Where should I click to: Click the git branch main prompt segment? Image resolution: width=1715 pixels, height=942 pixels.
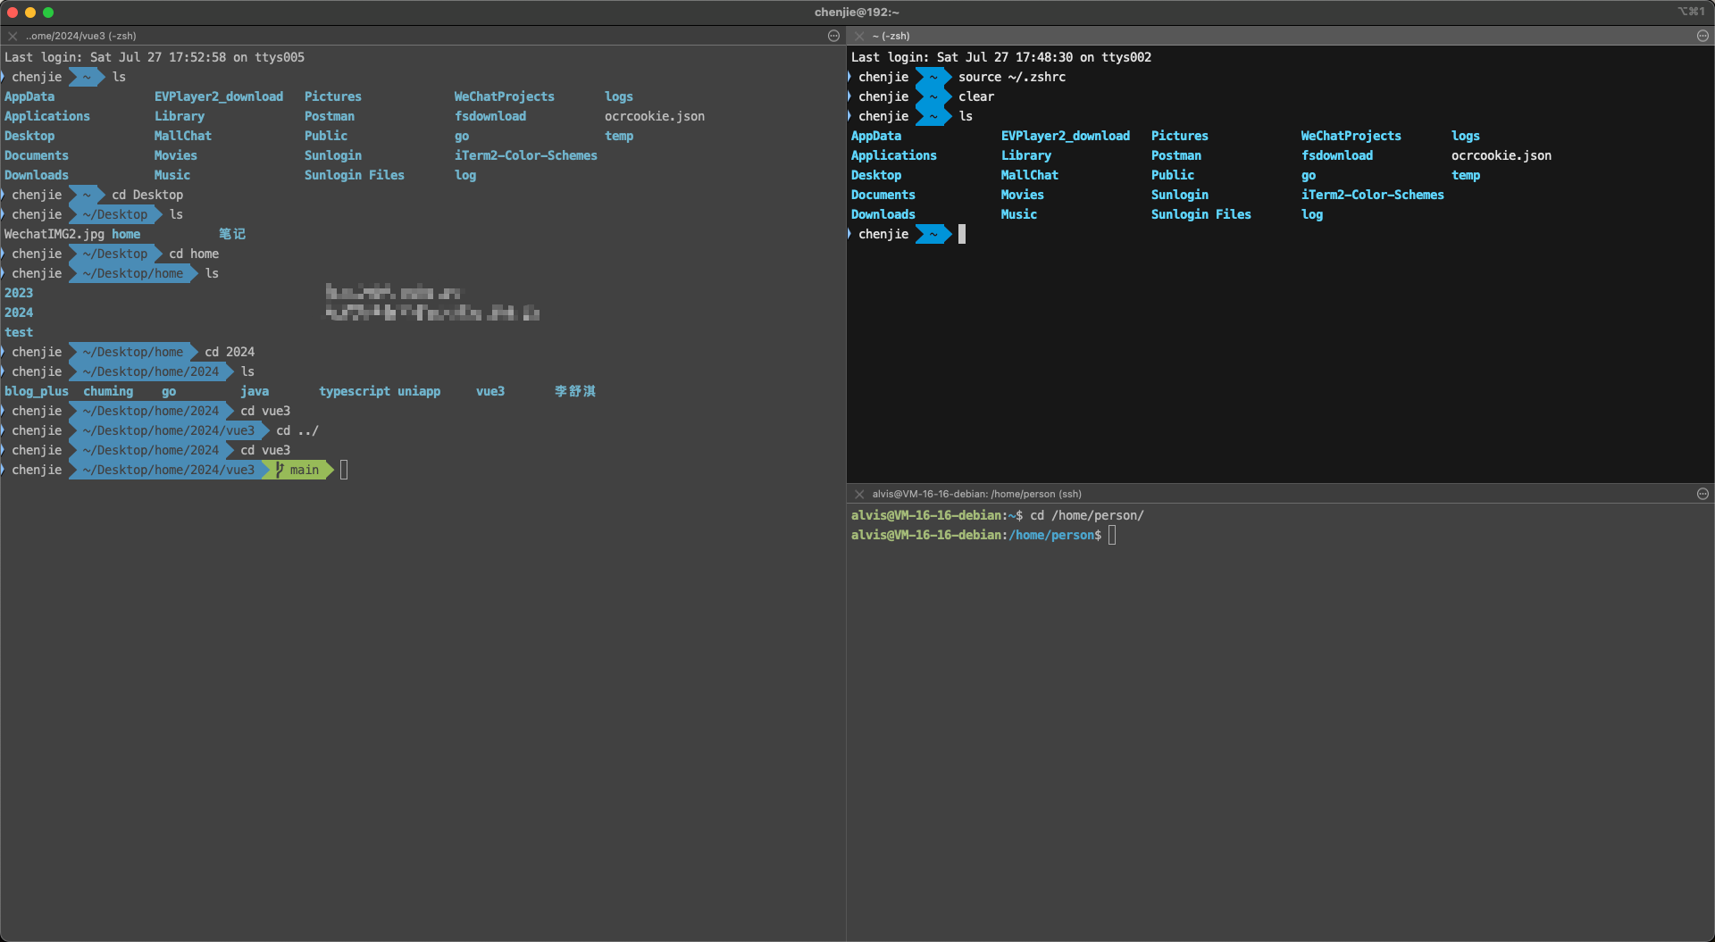tap(298, 470)
